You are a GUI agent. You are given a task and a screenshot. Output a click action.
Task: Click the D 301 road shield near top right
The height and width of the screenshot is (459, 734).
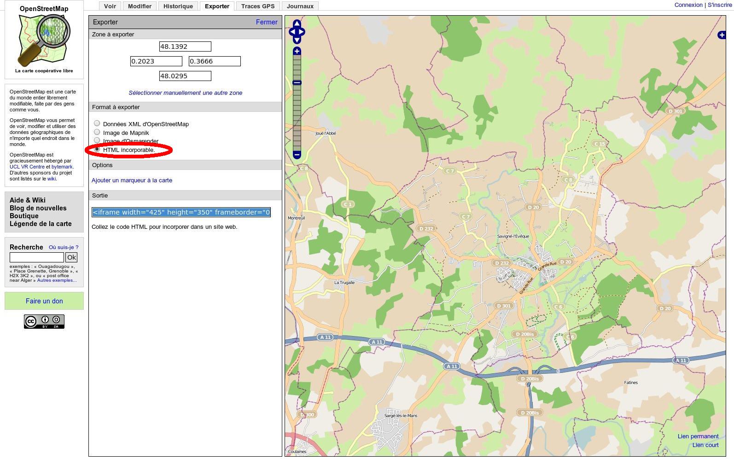coord(675,111)
